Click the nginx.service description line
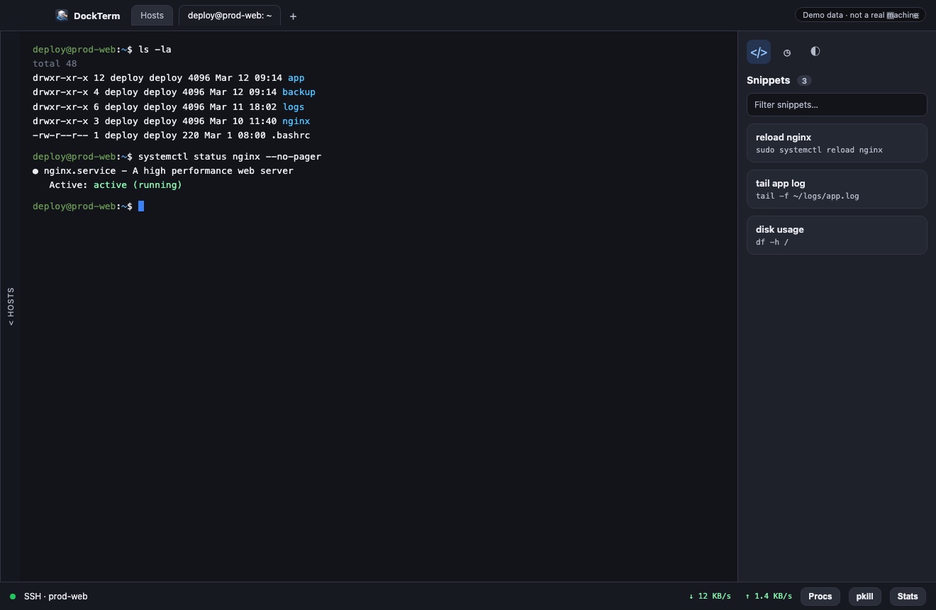 coord(163,171)
